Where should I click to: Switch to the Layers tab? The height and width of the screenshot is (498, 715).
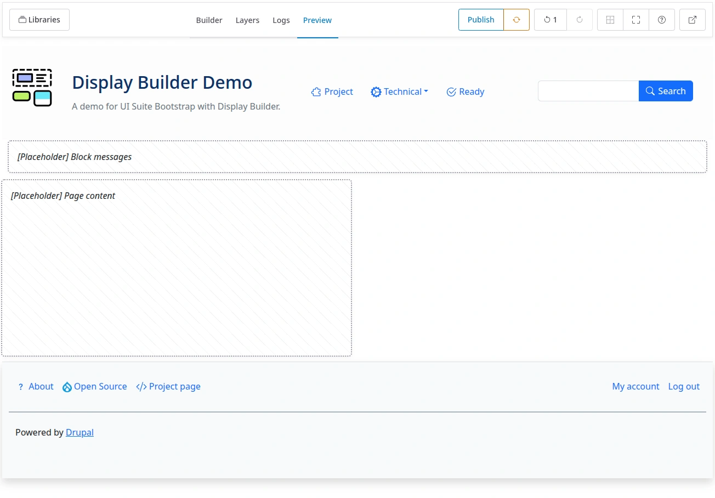pos(247,20)
